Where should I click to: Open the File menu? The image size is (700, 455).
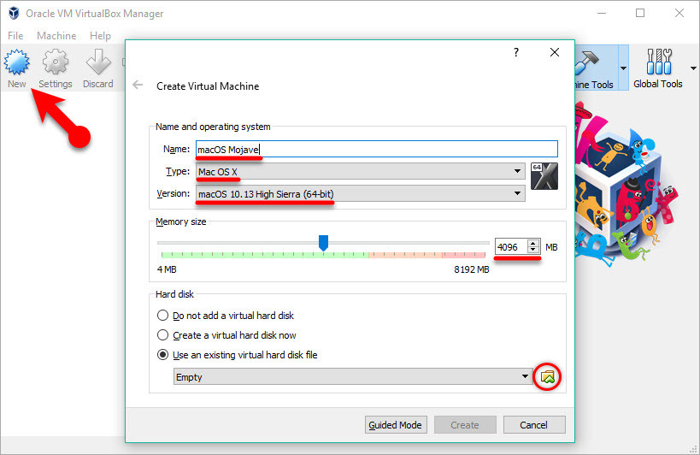pos(15,36)
